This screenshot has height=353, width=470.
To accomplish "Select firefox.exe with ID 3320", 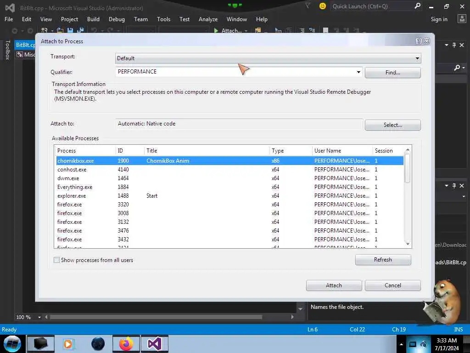I will [x=229, y=205].
